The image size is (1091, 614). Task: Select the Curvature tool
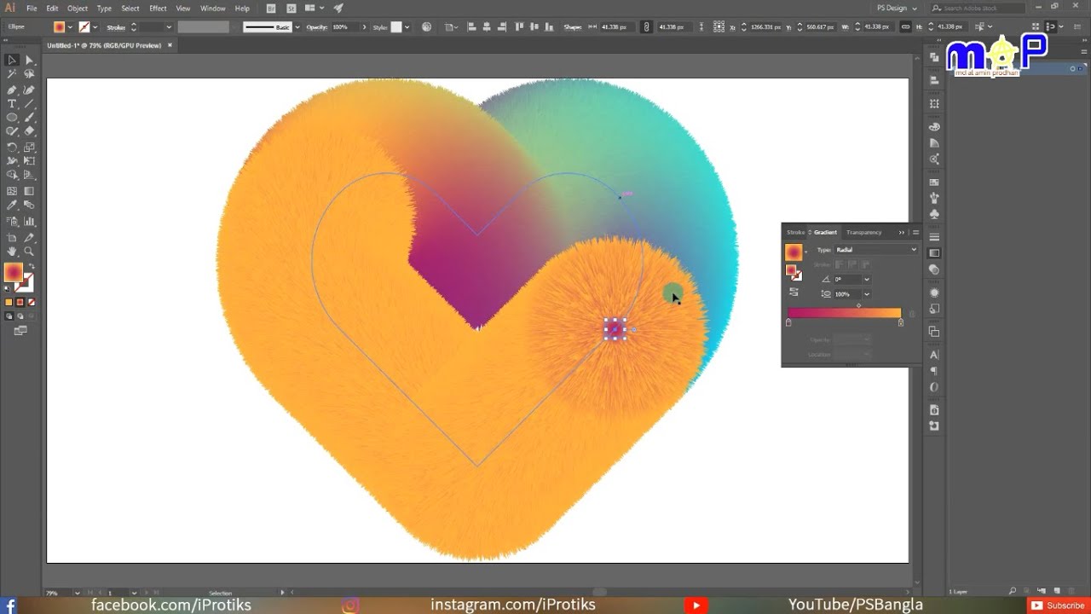point(29,89)
